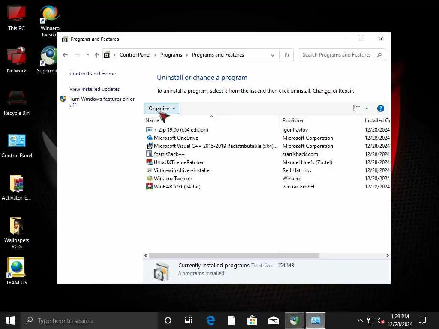Open the Windows Start menu
The image size is (439, 329).
10,320
